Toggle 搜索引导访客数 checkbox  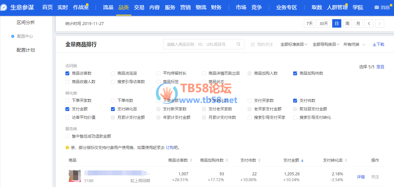113,82
